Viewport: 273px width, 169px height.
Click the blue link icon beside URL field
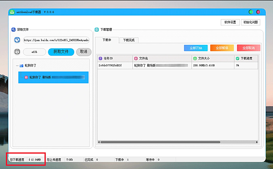tap(17, 40)
